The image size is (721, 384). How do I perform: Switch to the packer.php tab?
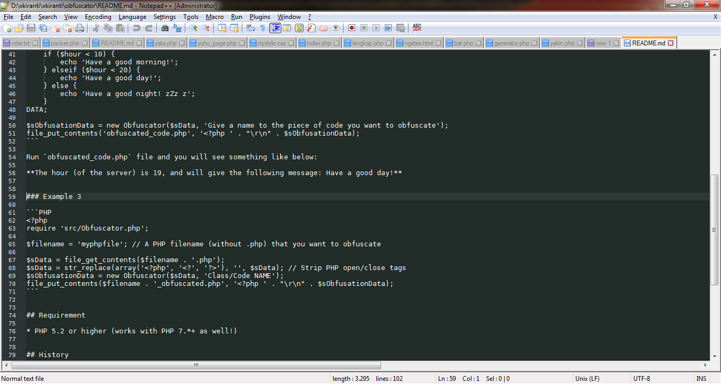click(x=64, y=43)
